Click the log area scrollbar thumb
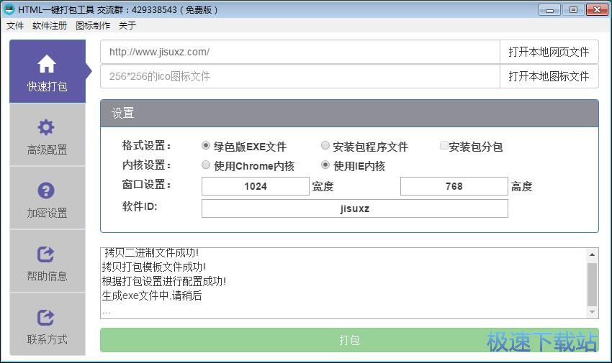612x363 pixels. point(592,285)
